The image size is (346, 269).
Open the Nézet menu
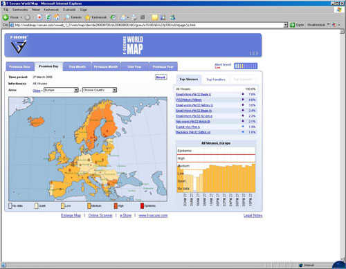click(x=36, y=10)
